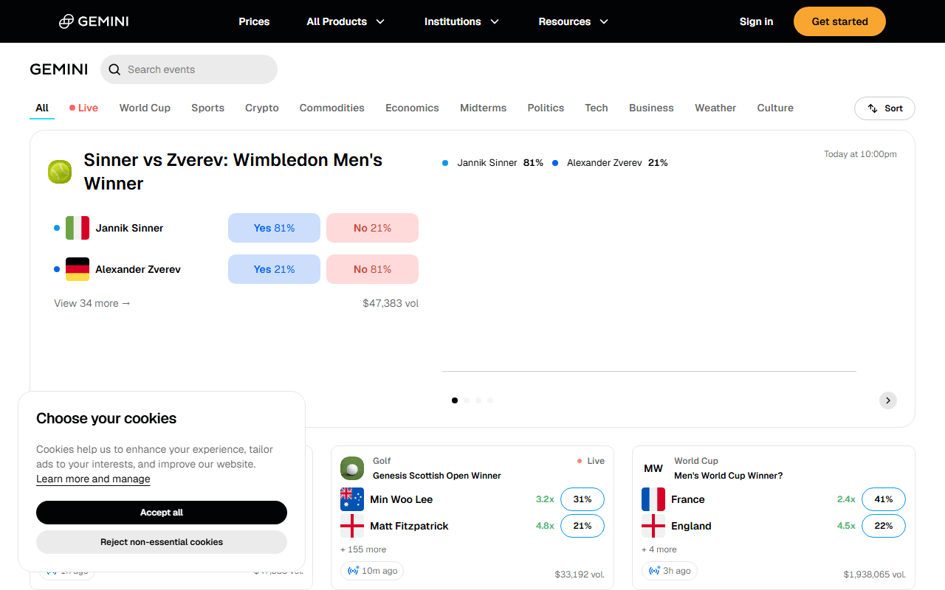Screen dimensions: 945x590
Task: Open the Live events tab
Action: 83,108
